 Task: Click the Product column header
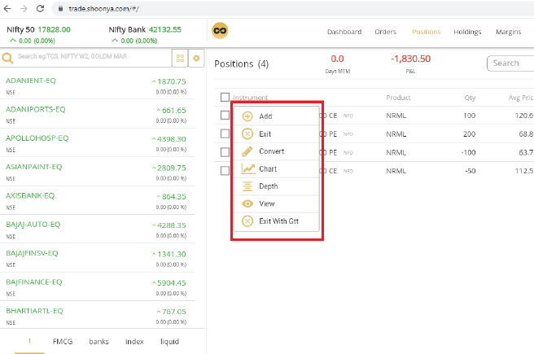(x=398, y=98)
